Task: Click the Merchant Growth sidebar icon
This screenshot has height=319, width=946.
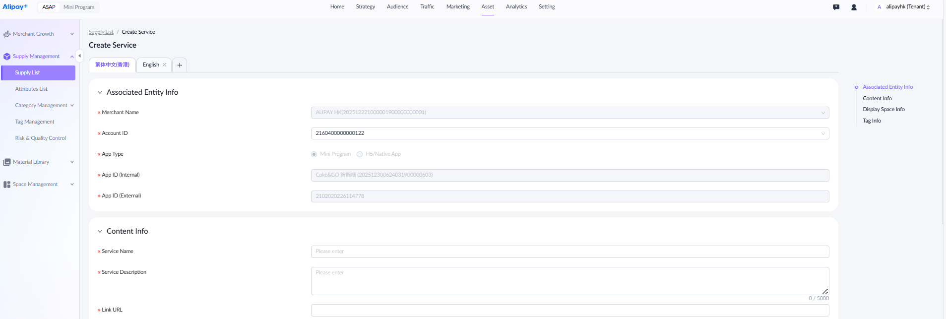Action: [x=7, y=34]
